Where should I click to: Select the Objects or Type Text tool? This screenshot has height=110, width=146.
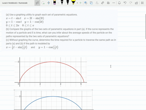pos(37,3)
